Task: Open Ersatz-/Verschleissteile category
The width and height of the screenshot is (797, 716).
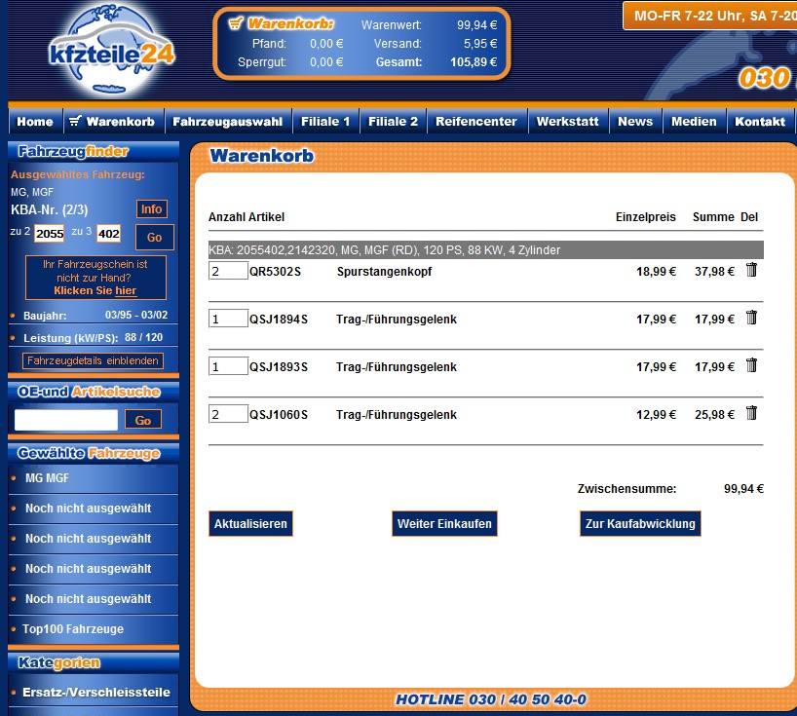Action: click(x=97, y=692)
